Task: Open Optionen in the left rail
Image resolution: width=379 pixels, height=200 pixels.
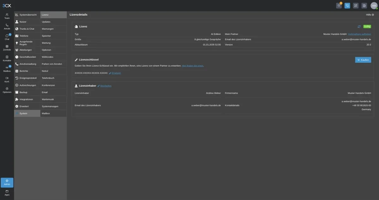Action: pos(7,90)
